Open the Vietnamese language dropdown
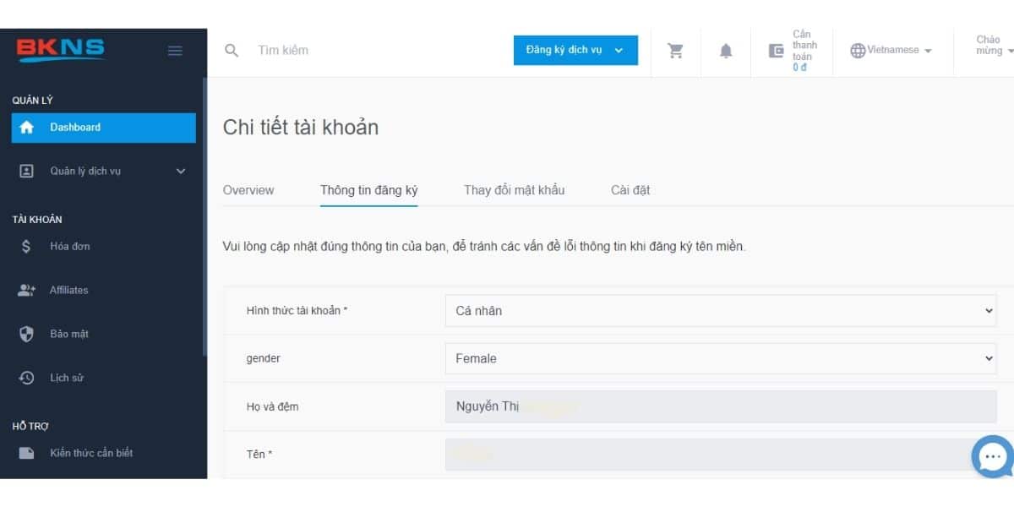The width and height of the screenshot is (1014, 507). [891, 50]
